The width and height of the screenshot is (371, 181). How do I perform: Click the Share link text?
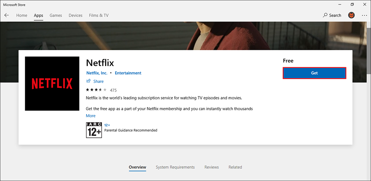[x=98, y=81]
